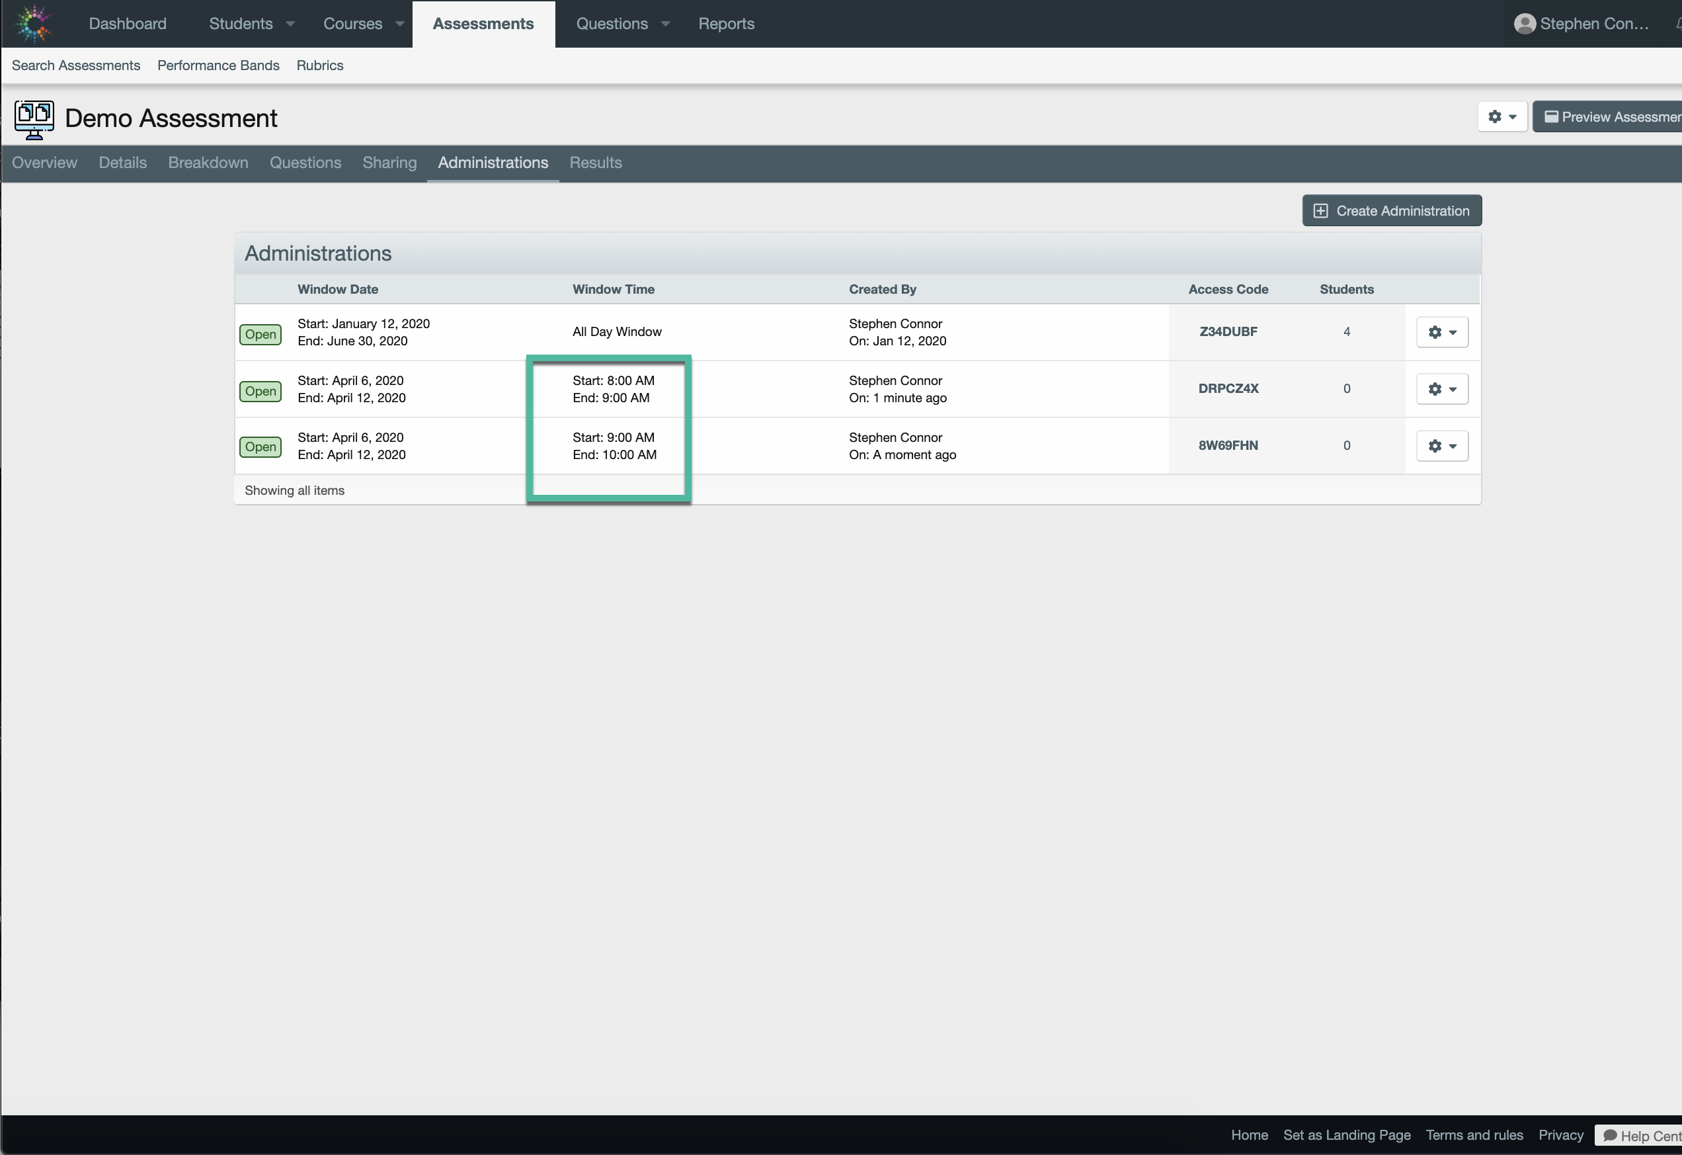Click the assessment monitor icon top-left
Image resolution: width=1682 pixels, height=1155 pixels.
coord(34,115)
